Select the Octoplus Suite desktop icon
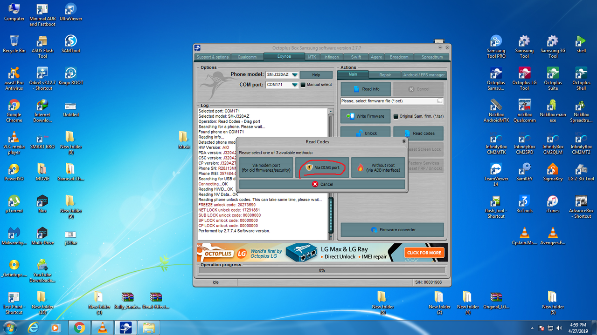The width and height of the screenshot is (597, 335). click(553, 78)
